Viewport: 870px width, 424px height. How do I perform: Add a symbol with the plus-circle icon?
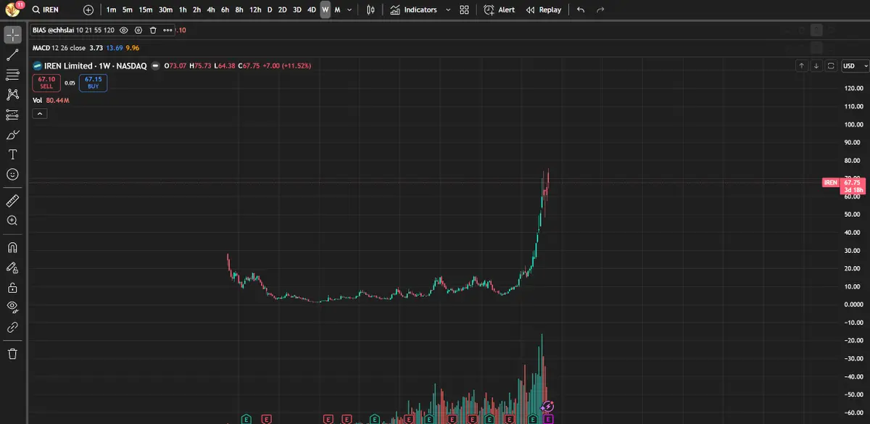88,10
